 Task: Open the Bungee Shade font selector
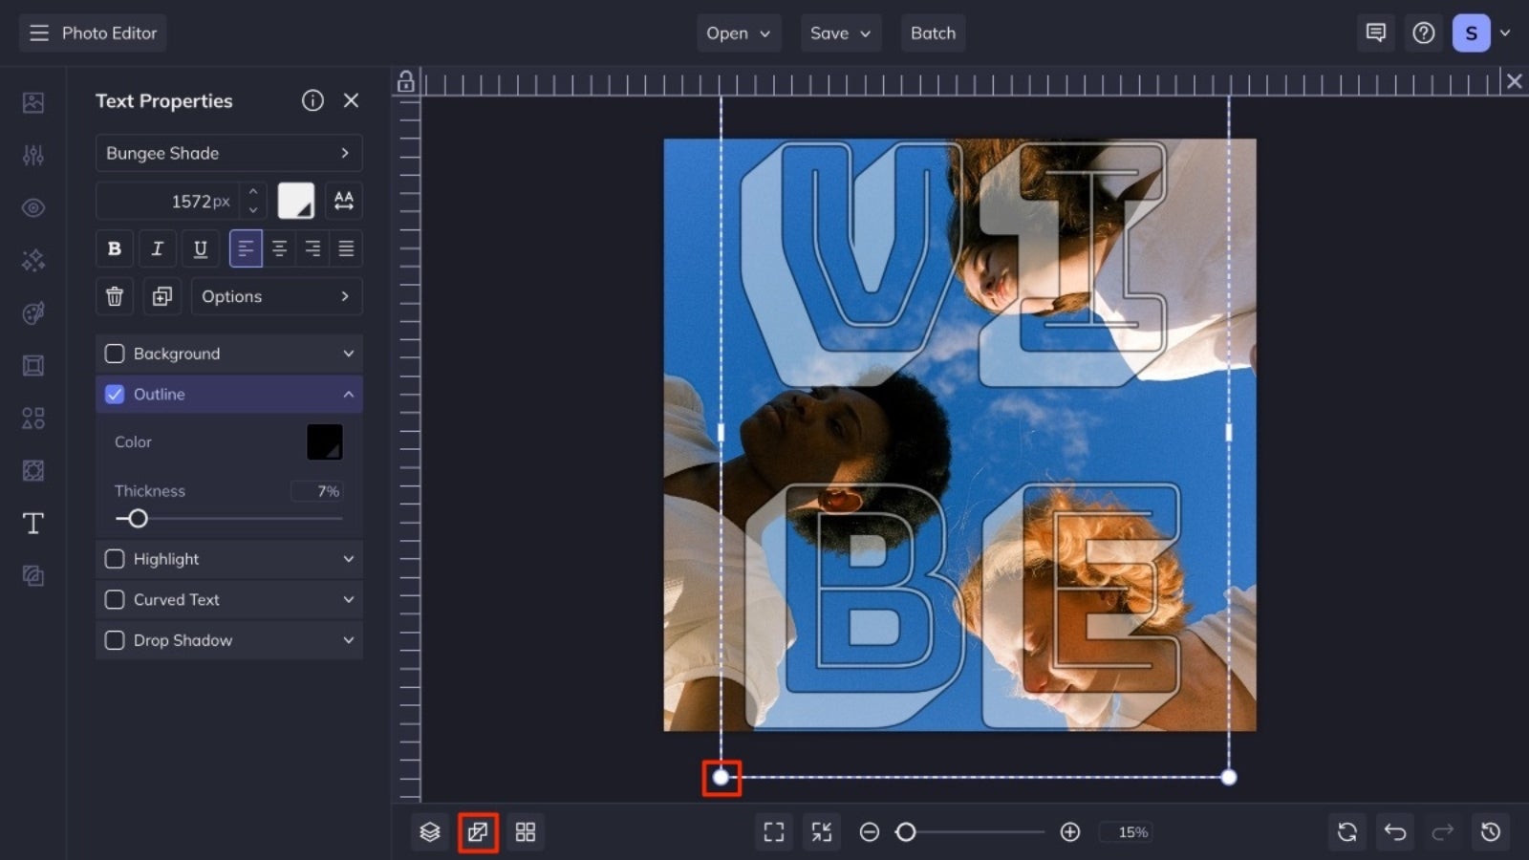[x=228, y=153]
